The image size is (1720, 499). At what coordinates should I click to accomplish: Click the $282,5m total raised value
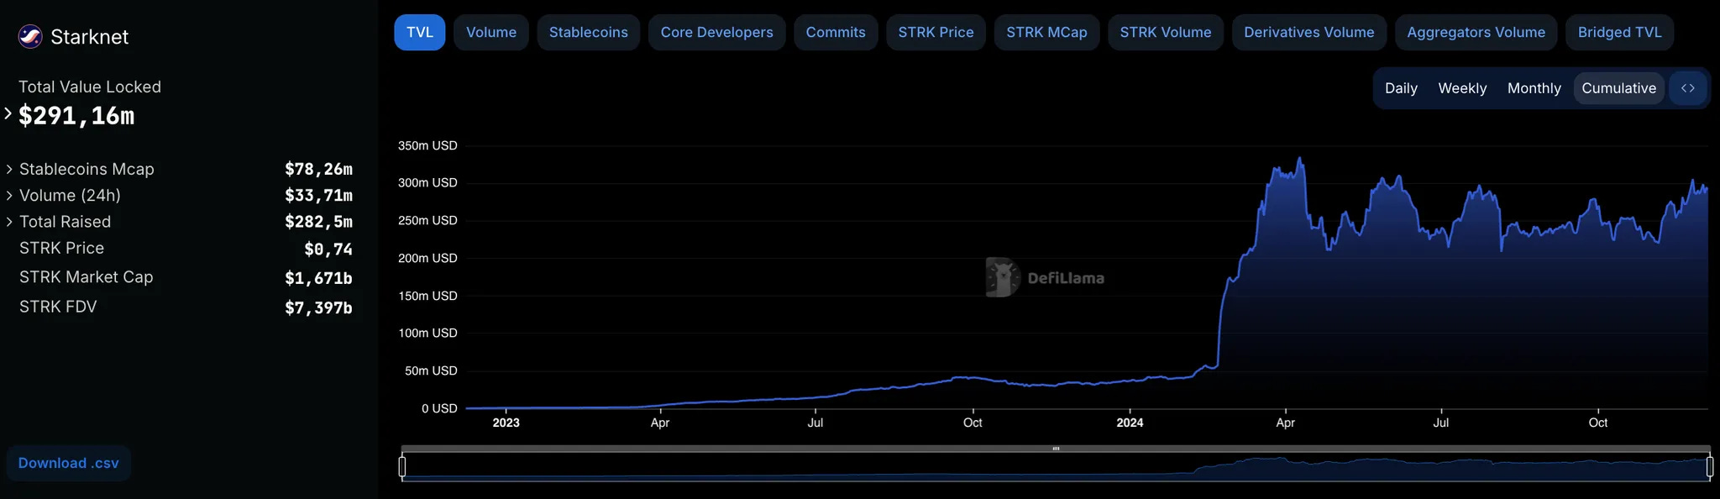(x=318, y=222)
